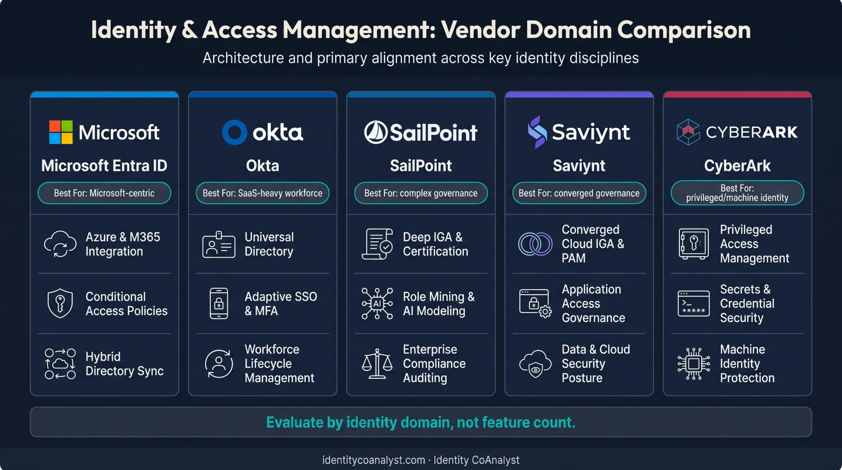The height and width of the screenshot is (470, 842).
Task: Select the cloud shield eye icon for Data Security
Action: pos(535,364)
